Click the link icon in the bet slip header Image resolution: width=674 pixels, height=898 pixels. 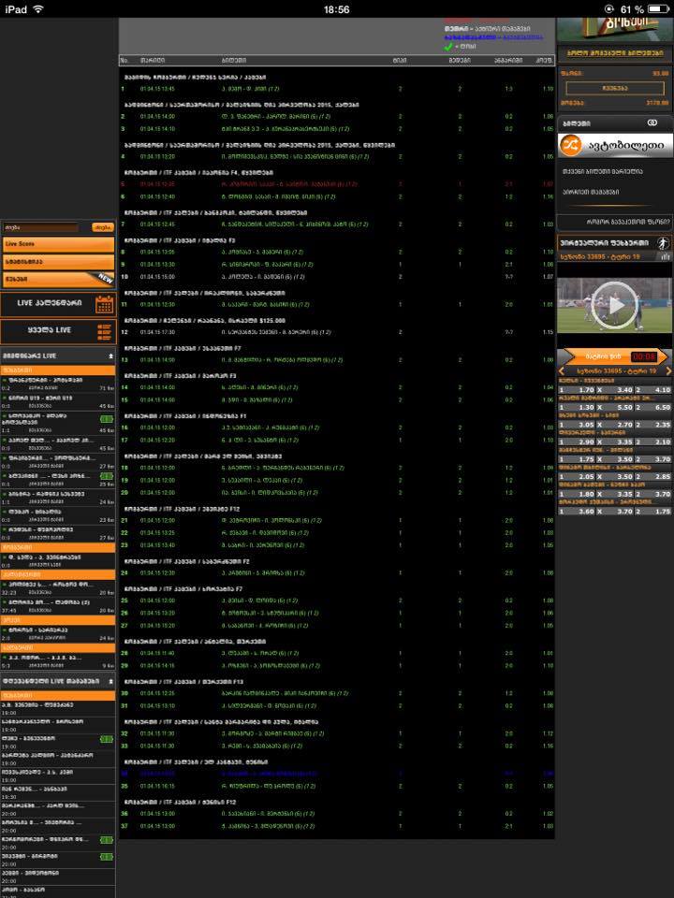(652, 123)
